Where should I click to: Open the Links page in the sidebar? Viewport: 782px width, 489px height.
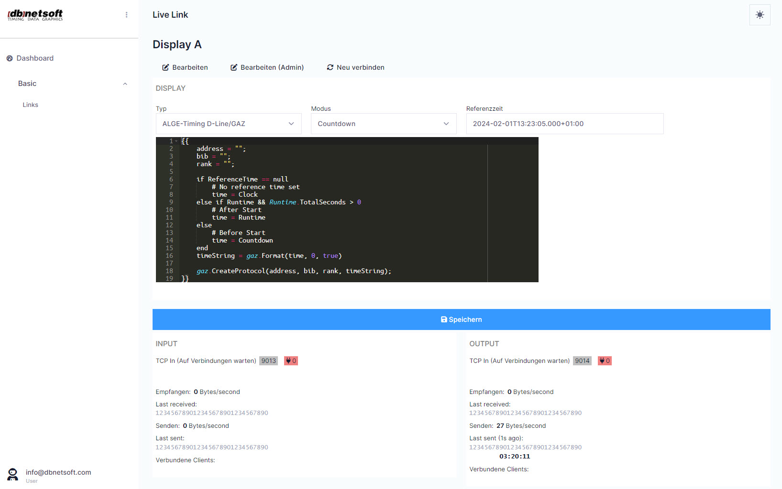click(x=30, y=105)
